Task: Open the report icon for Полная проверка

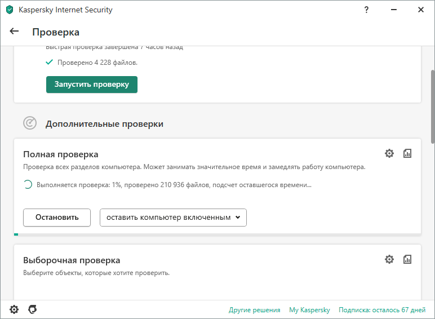Action: click(x=408, y=153)
